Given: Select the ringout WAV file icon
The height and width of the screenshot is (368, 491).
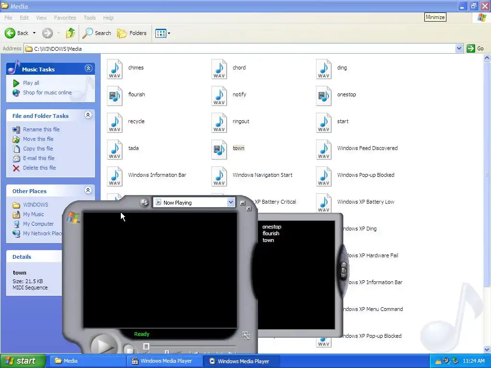Looking at the screenshot, I should (x=219, y=123).
